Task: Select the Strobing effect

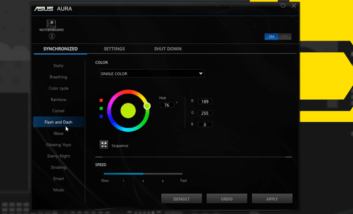Action: (x=58, y=167)
